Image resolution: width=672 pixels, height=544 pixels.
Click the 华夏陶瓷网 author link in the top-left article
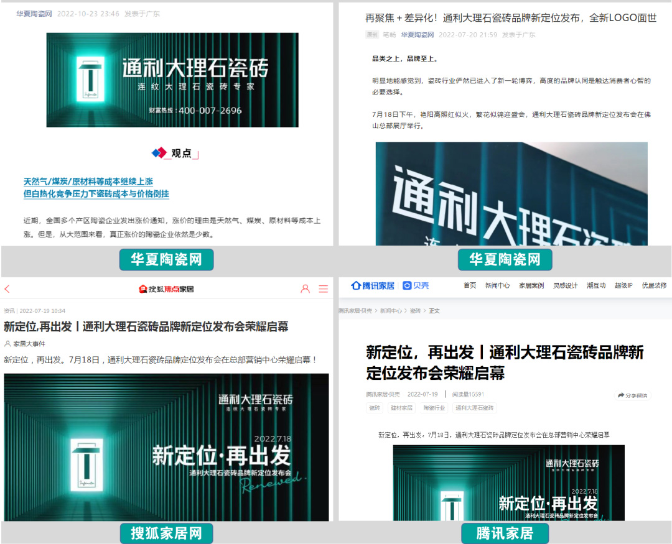click(x=34, y=14)
